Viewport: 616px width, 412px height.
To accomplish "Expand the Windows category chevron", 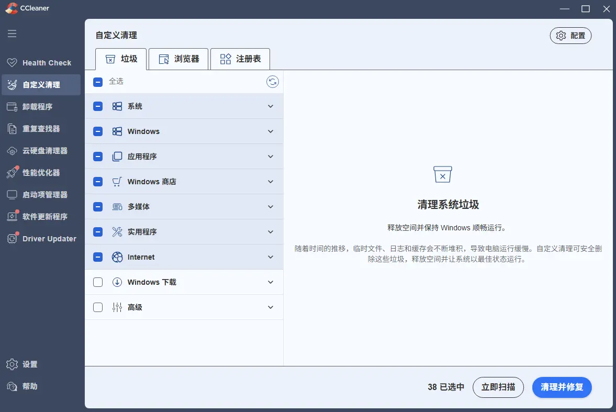I will pos(271,132).
